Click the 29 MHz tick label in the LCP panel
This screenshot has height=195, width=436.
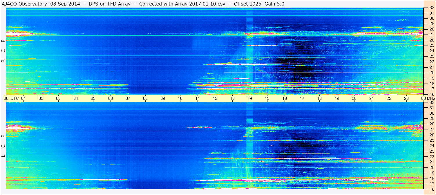pyautogui.click(x=431, y=119)
